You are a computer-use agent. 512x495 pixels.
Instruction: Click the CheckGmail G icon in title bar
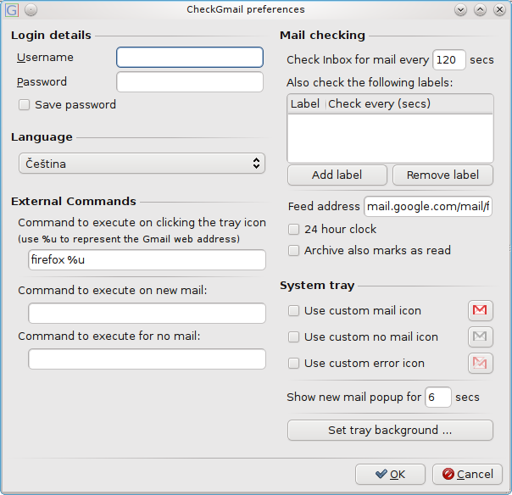click(x=11, y=10)
